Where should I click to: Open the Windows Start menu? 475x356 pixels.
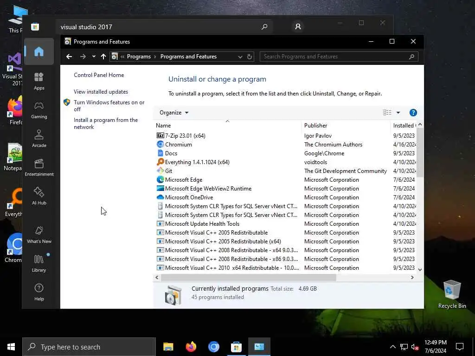11,347
